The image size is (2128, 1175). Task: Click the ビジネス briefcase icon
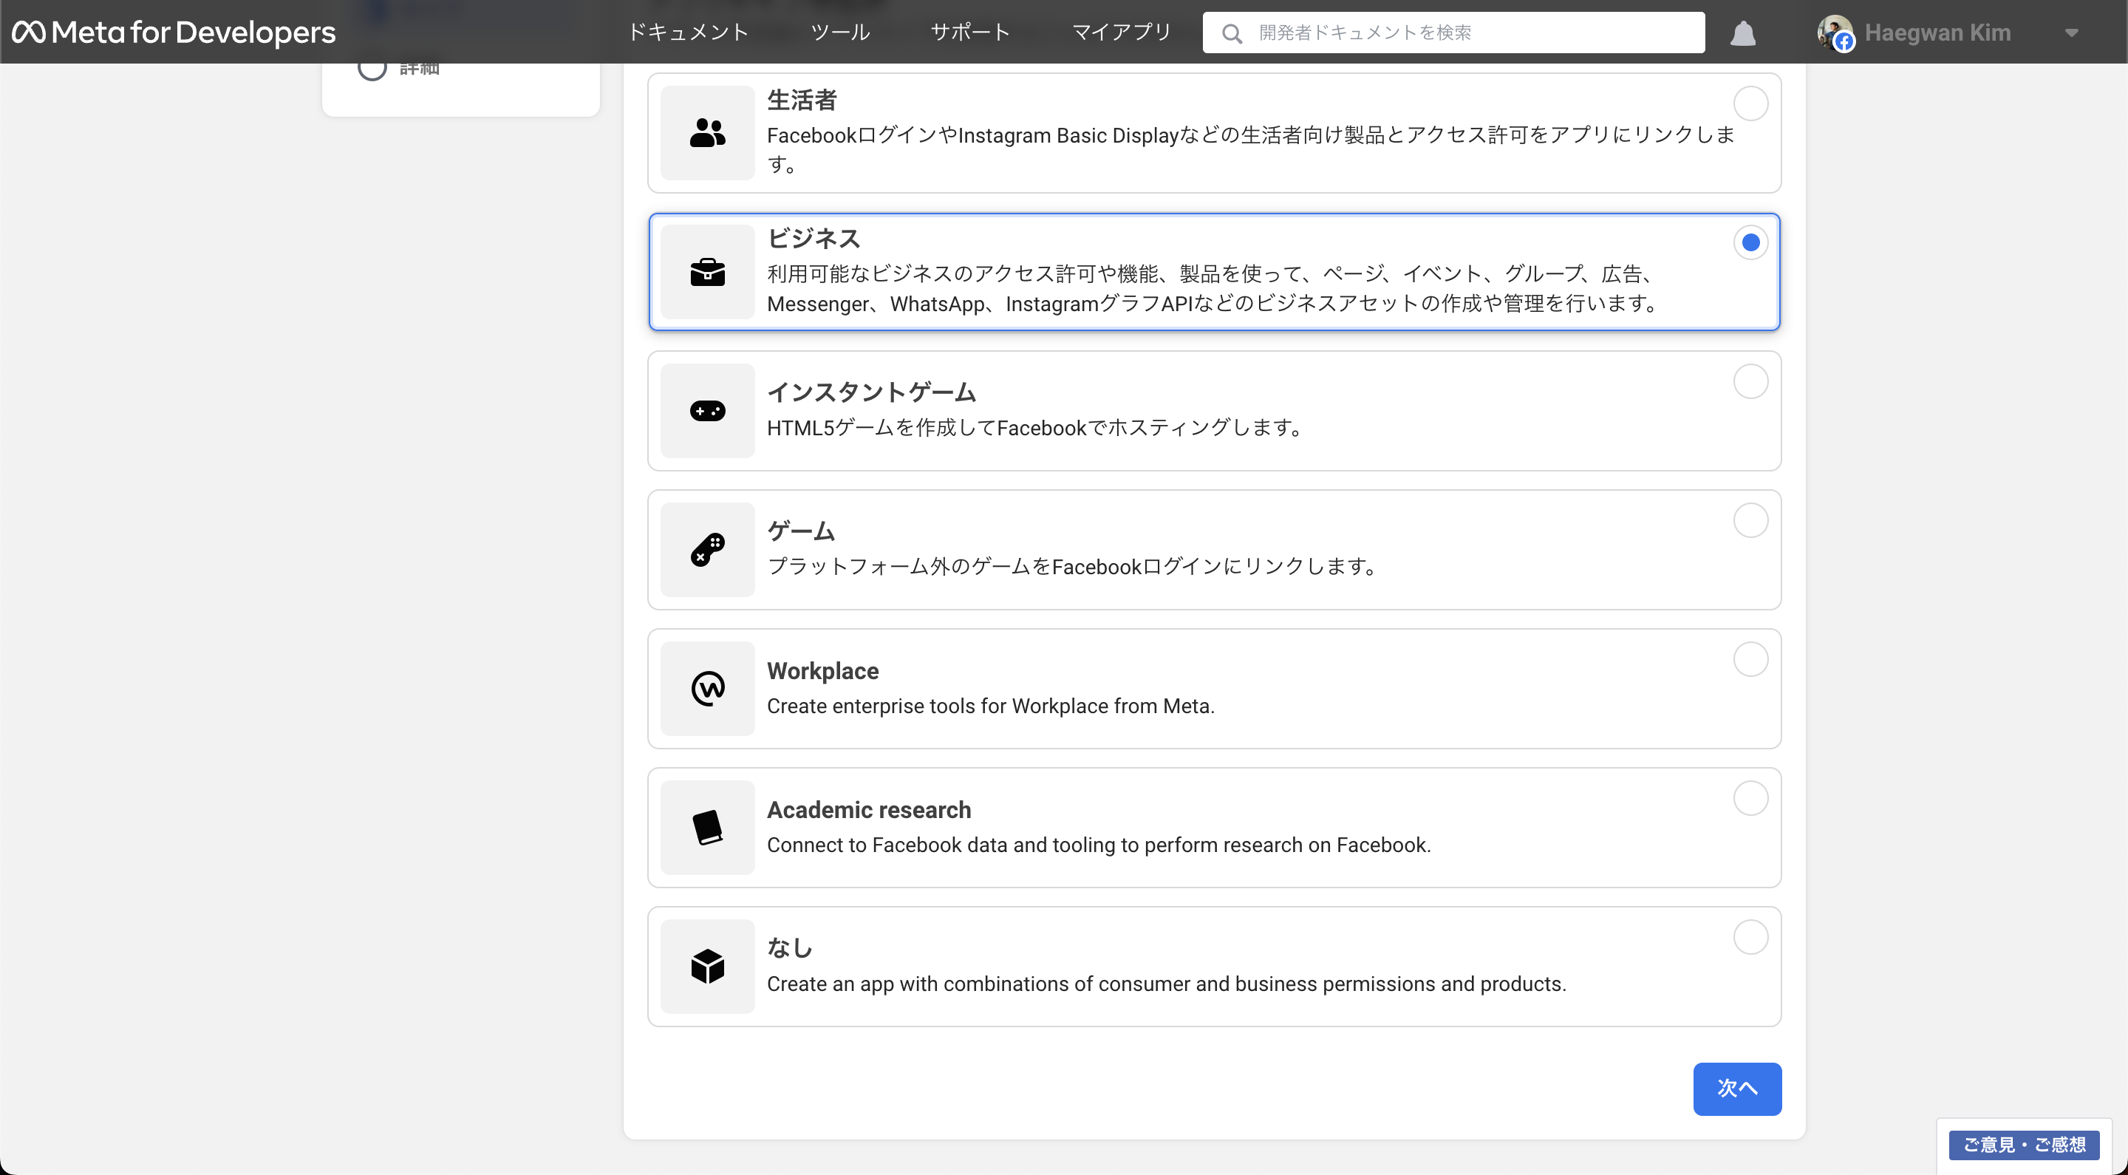[707, 272]
